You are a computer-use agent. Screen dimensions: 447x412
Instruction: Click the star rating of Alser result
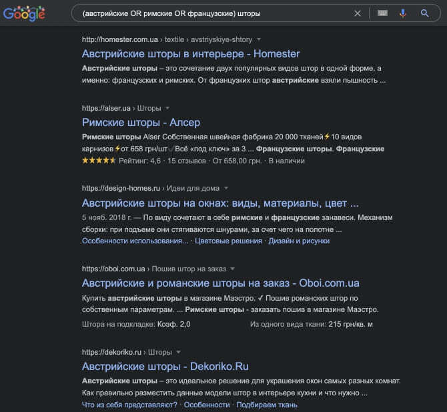tap(99, 161)
